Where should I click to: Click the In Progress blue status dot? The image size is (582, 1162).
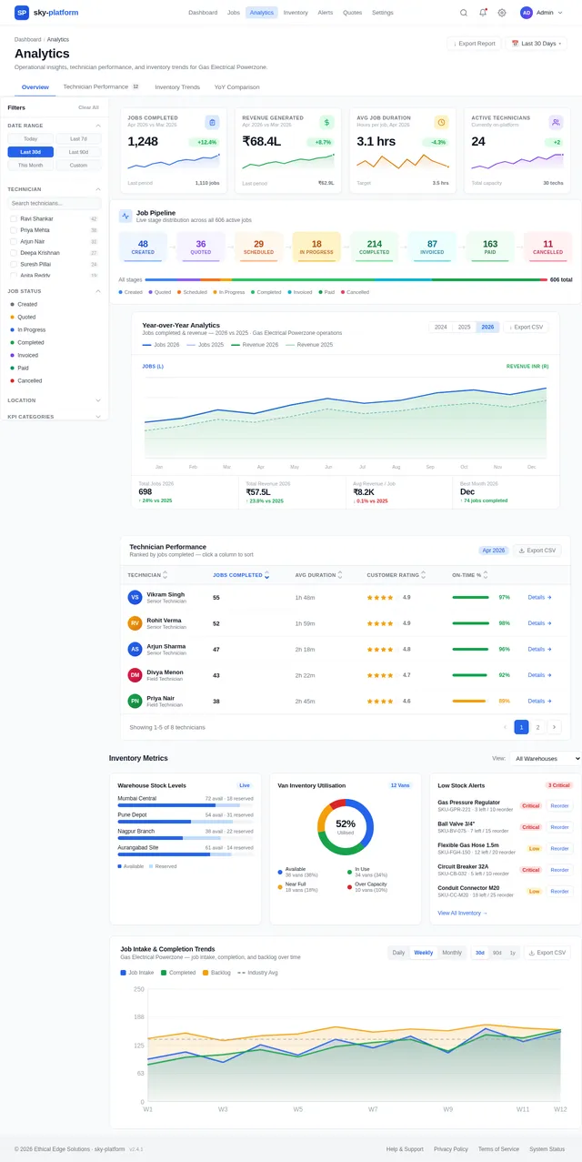coord(12,329)
